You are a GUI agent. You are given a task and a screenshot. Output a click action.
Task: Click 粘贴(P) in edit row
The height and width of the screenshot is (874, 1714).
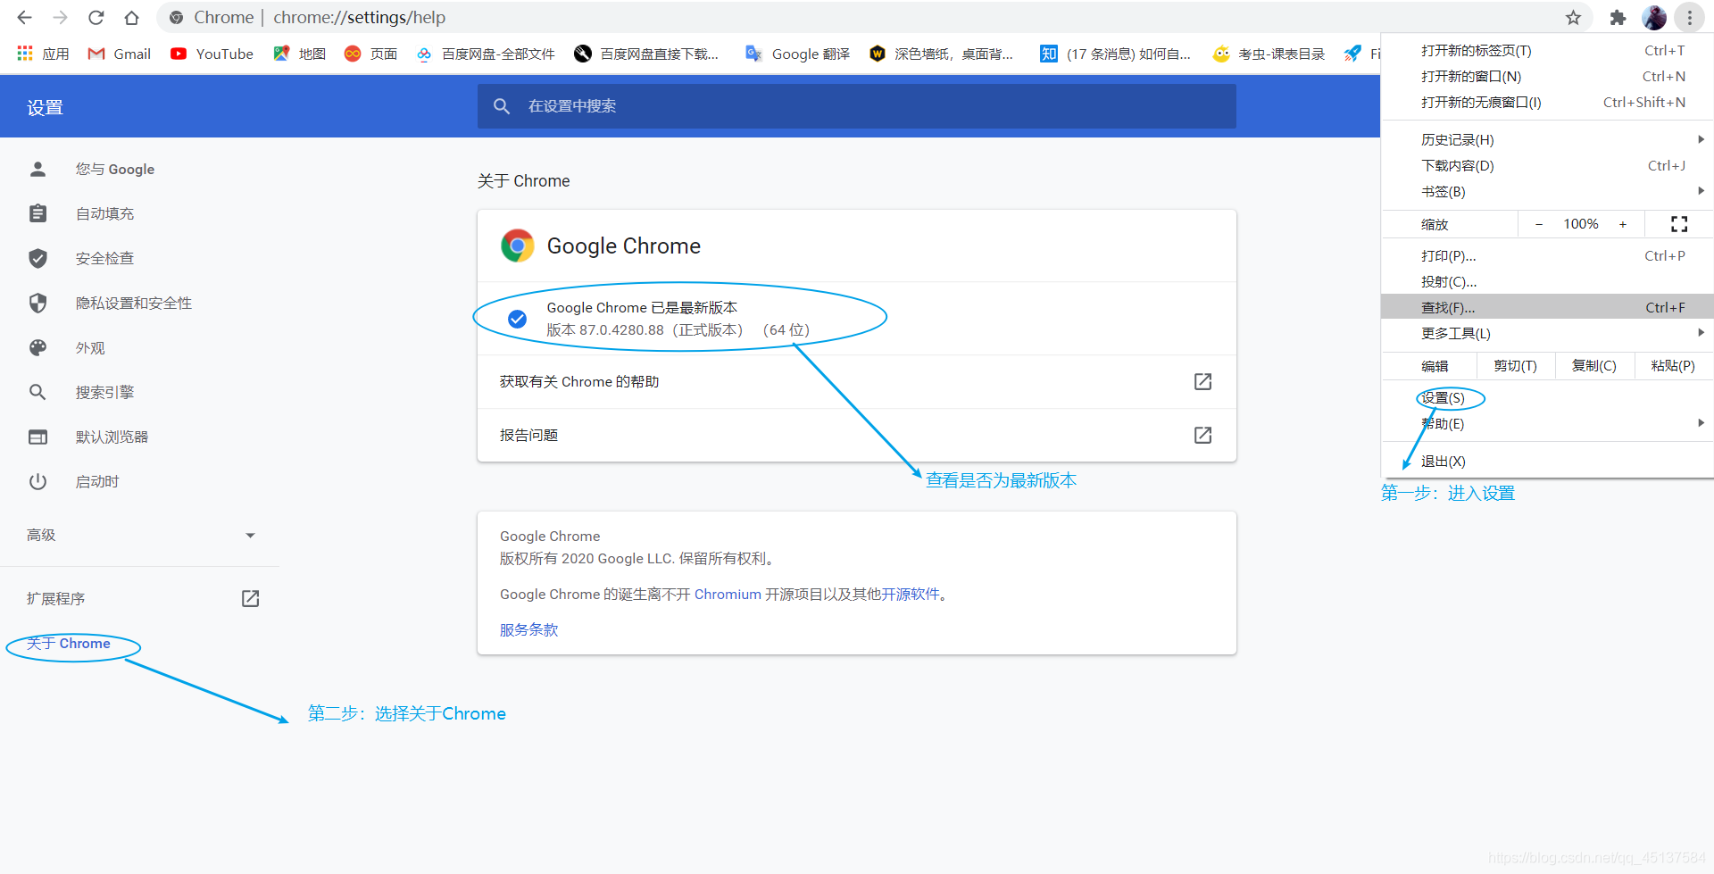click(x=1673, y=366)
